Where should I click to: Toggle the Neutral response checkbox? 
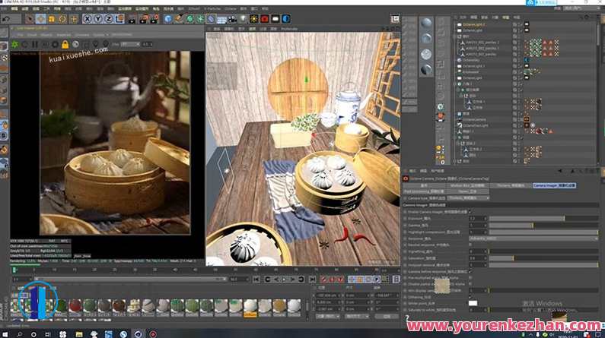pos(471,245)
